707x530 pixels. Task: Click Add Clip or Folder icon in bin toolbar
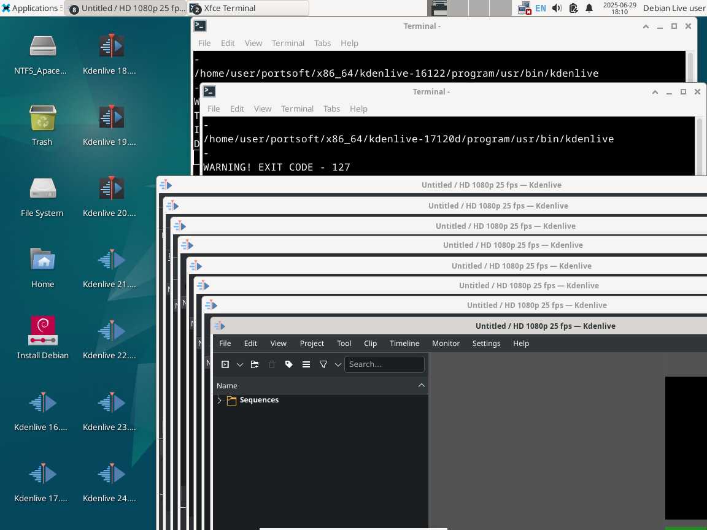tap(225, 364)
